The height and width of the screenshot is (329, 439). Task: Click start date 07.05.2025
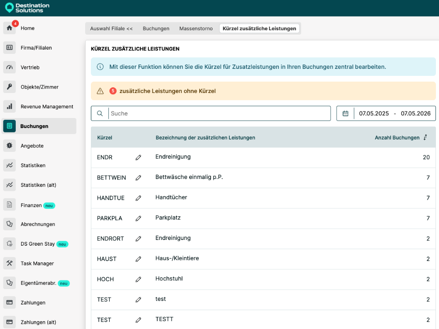[x=374, y=113]
